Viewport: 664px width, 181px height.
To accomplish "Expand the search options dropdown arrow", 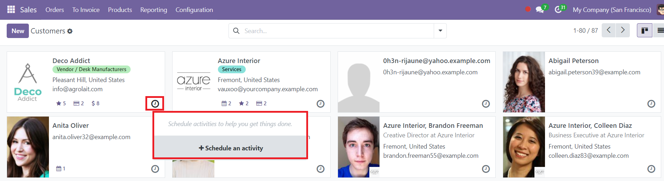I will [440, 31].
